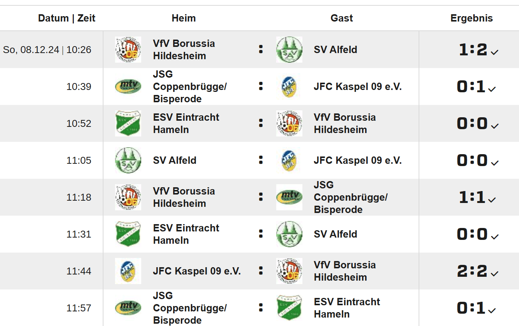Image resolution: width=519 pixels, height=326 pixels.
Task: Expand the 1:1 result details chevron
Action: coord(492,200)
